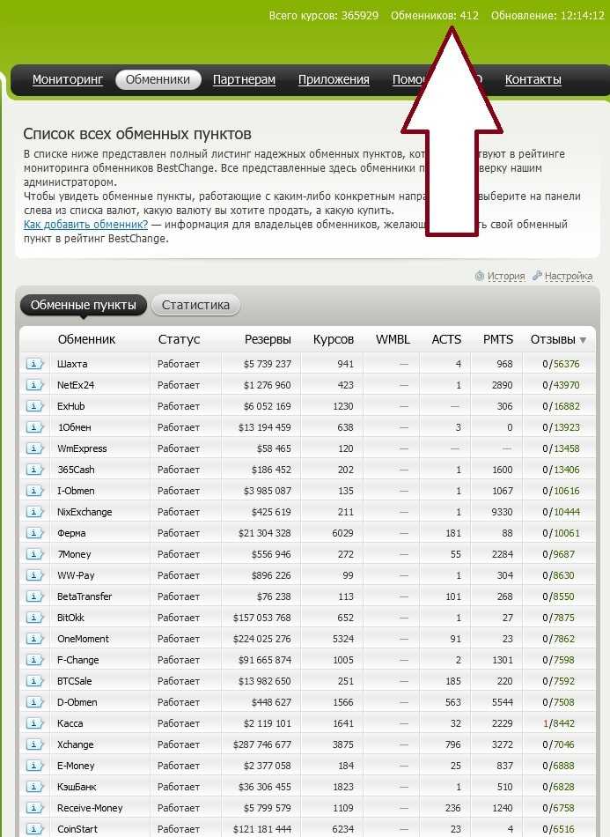Click the CoinStart info icon
Image resolution: width=610 pixels, height=837 pixels.
(x=34, y=829)
